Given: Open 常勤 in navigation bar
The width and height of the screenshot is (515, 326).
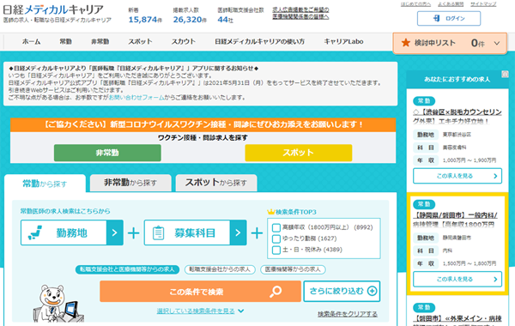Looking at the screenshot, I should pyautogui.click(x=65, y=42).
